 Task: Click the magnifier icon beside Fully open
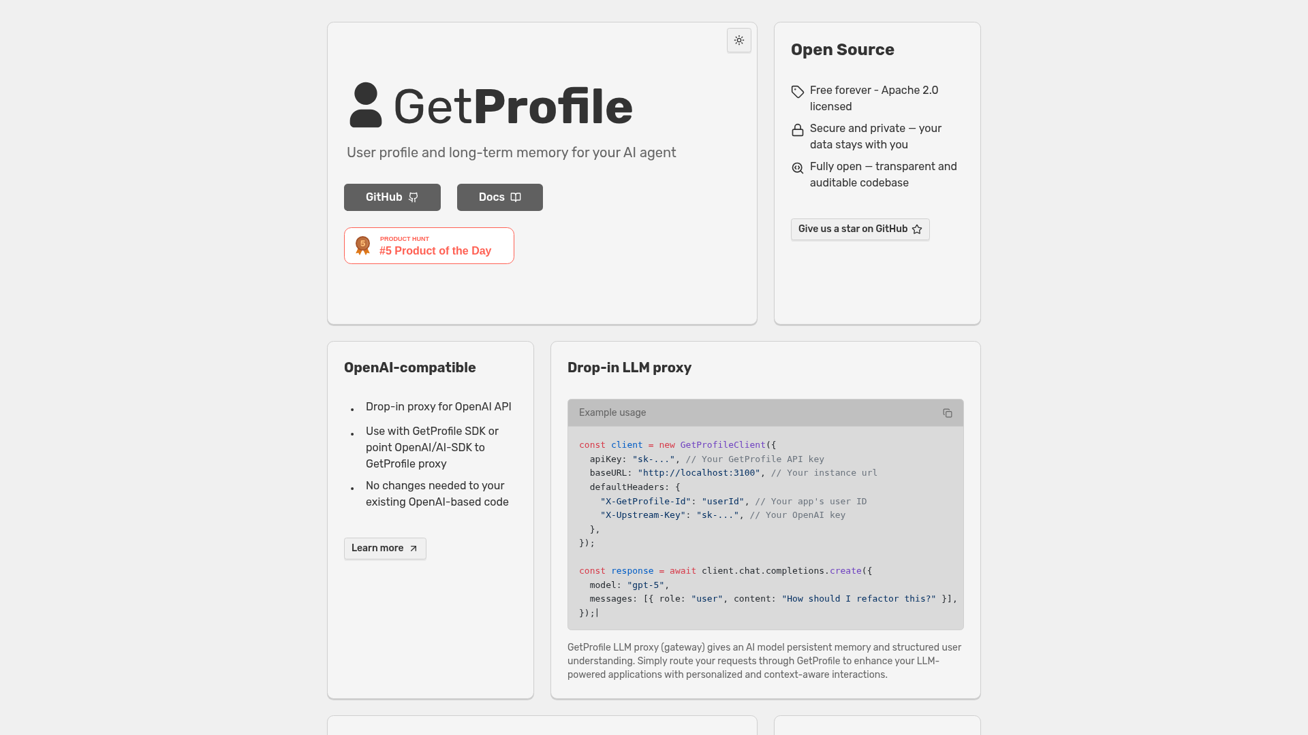pos(796,168)
